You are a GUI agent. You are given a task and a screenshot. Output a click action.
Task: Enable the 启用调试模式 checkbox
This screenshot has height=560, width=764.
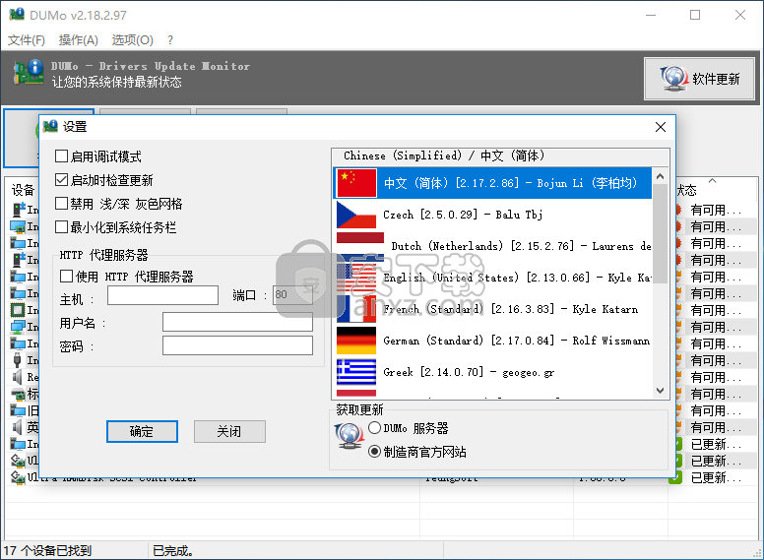(x=62, y=156)
